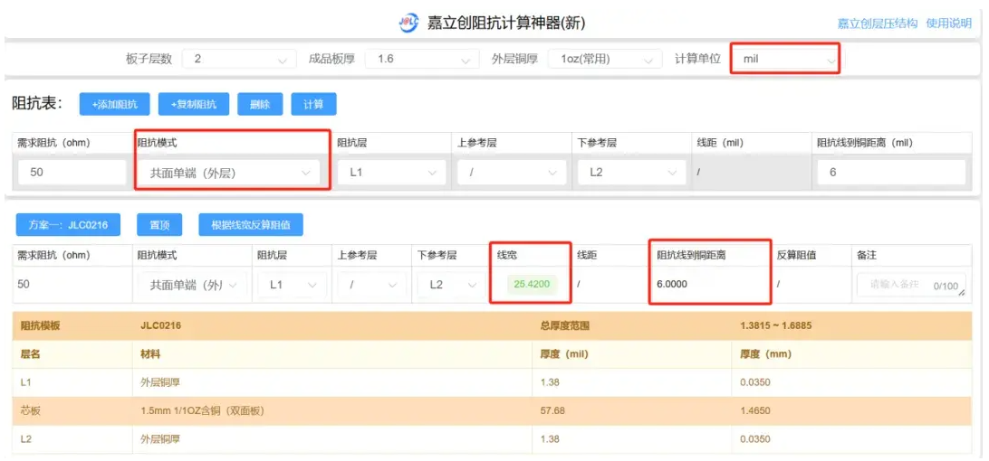Click the 线宽 value 25.4200

[531, 284]
